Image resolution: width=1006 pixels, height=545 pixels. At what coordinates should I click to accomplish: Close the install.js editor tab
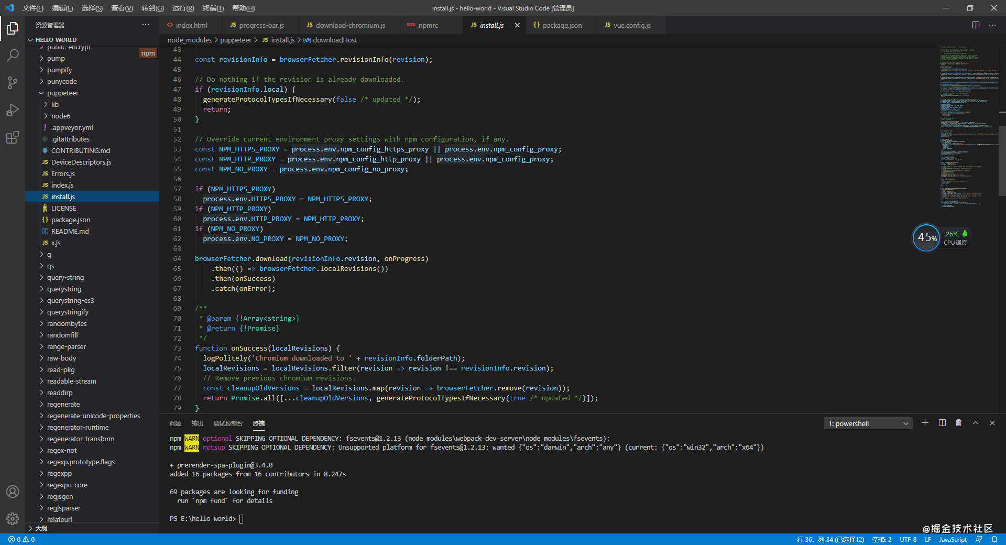(x=517, y=25)
